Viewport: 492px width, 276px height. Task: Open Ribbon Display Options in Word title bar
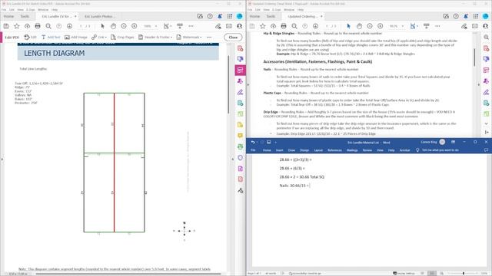coord(453,142)
